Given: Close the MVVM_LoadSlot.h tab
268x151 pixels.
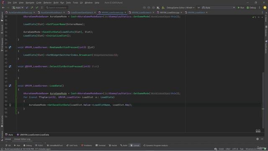Looking at the screenshot, I should click(206, 13).
